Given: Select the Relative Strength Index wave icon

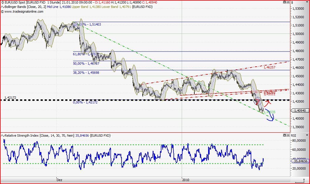Looking at the screenshot, I should (x=2, y=136).
